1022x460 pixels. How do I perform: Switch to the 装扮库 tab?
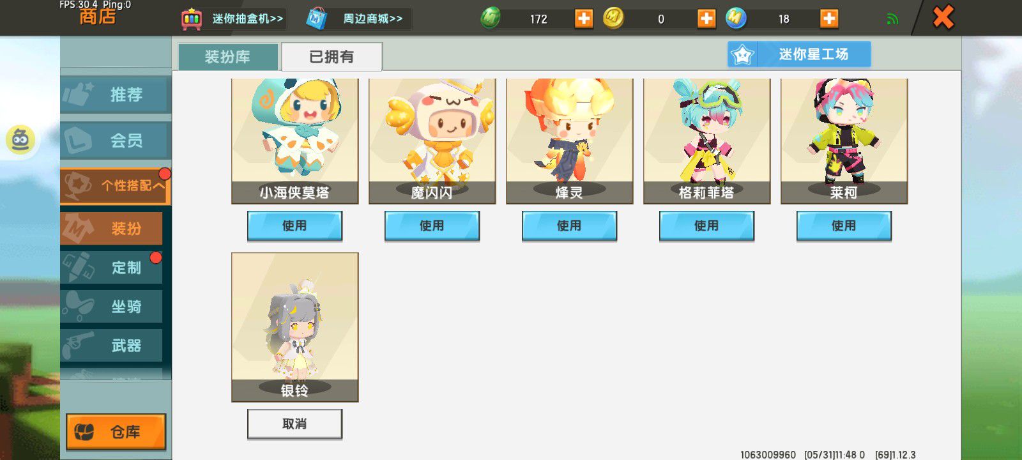(228, 57)
